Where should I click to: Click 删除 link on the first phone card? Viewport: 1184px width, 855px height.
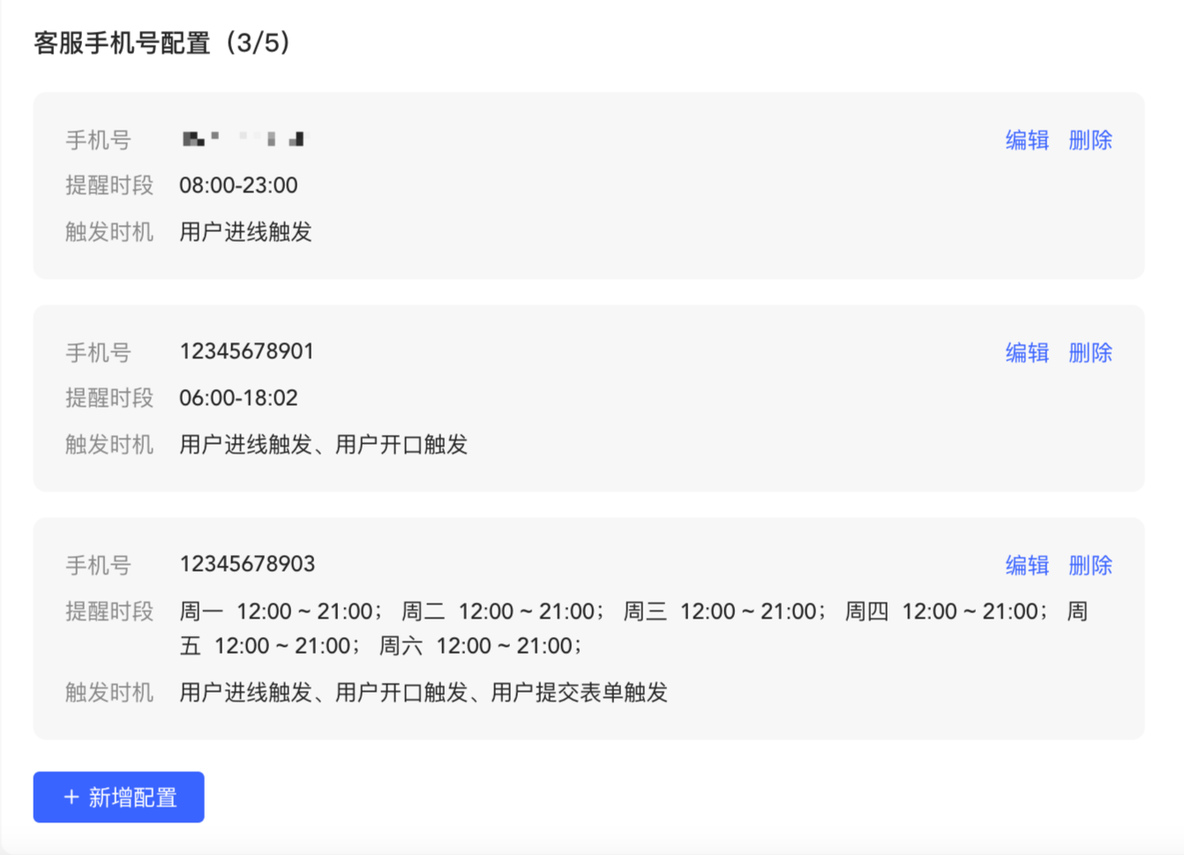click(x=1090, y=139)
